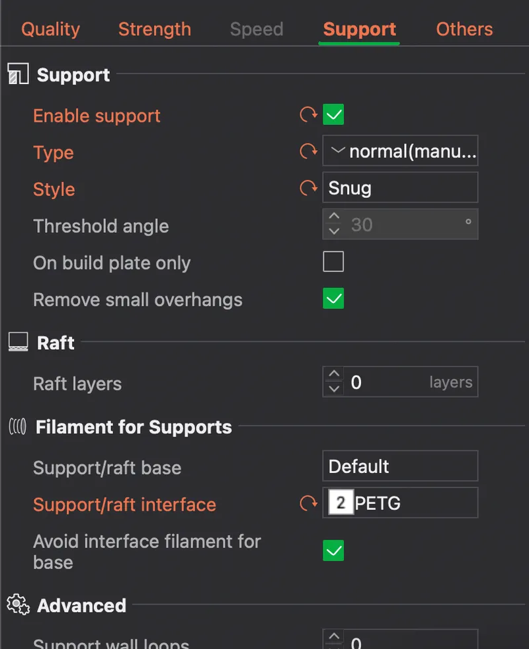Screen dimensions: 529x649
Task: Click the Filament for Supports spool icon
Action: pyautogui.click(x=17, y=427)
